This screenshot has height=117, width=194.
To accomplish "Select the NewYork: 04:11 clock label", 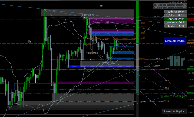I will point(175,22).
